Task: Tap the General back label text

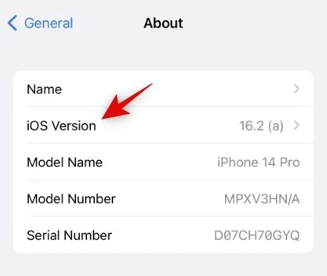Action: (x=48, y=23)
